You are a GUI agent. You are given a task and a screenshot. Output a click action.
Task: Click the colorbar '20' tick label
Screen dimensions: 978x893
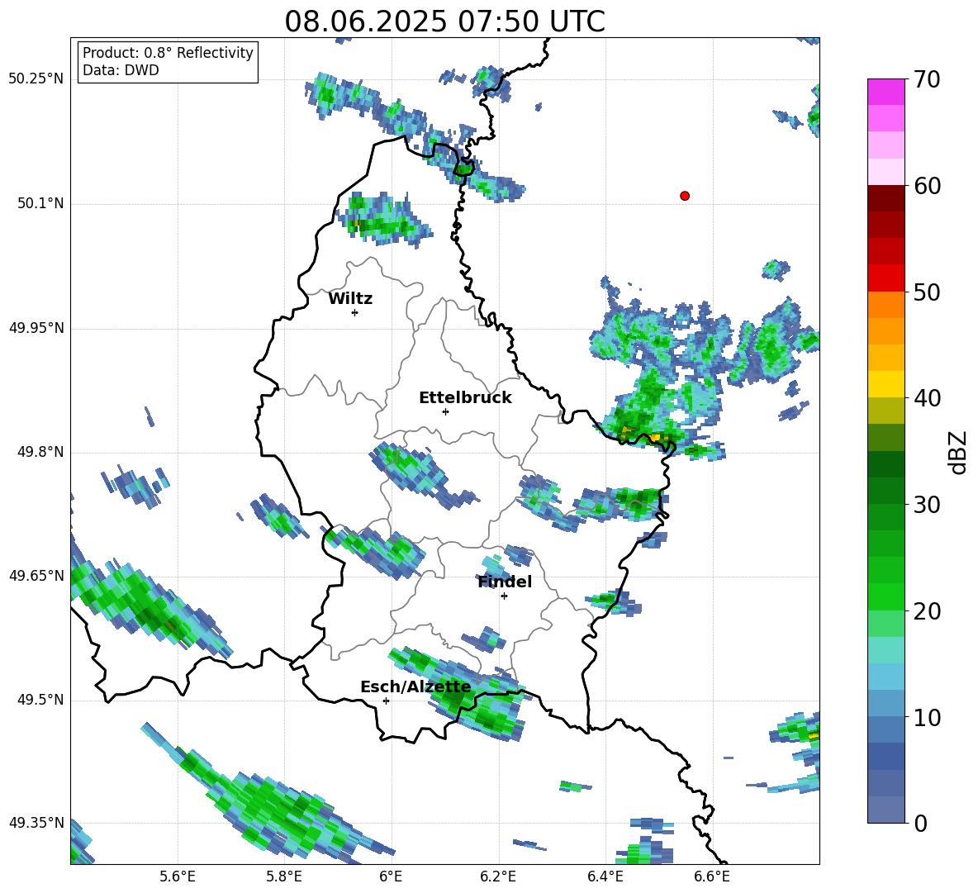tap(928, 611)
